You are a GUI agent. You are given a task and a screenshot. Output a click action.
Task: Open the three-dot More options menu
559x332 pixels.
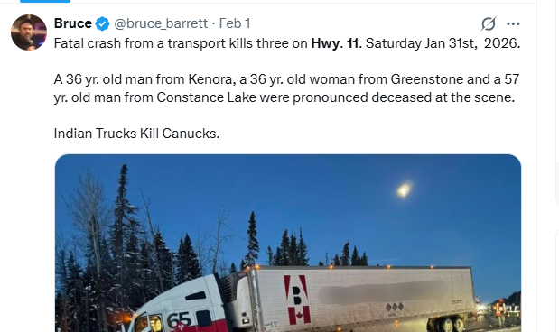[x=513, y=23]
